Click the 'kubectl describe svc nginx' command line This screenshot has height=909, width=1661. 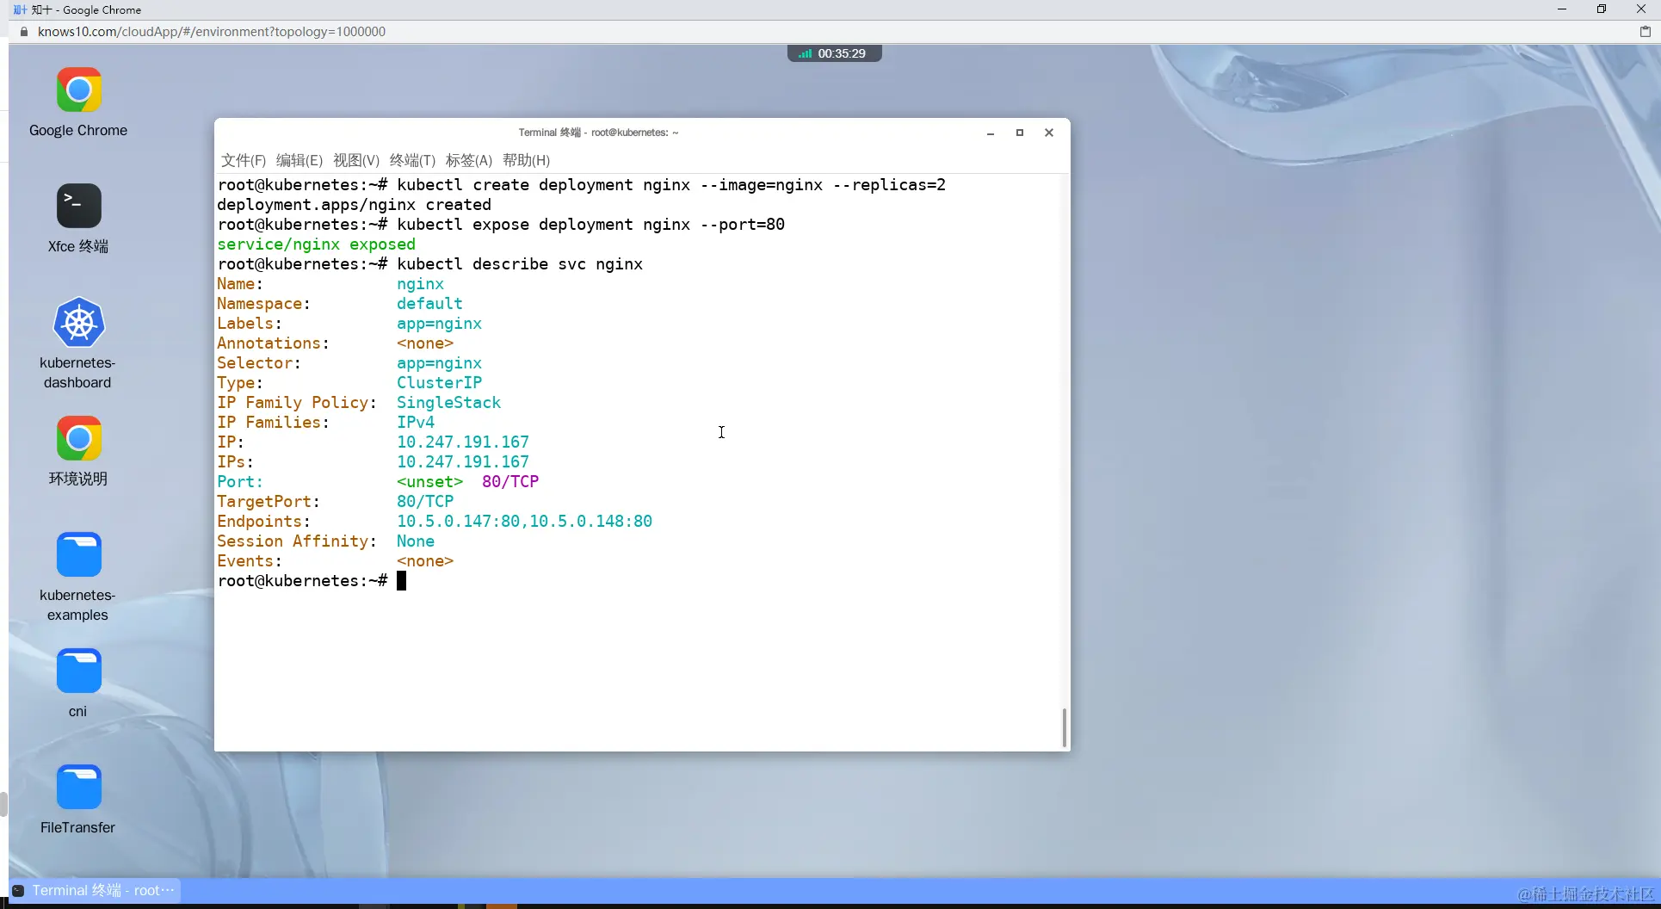520,264
